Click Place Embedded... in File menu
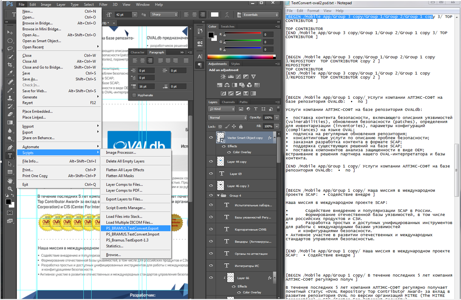Screen dimensions: 461x300 [x=59, y=111]
